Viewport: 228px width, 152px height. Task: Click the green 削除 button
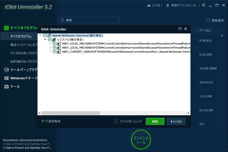pos(155,121)
